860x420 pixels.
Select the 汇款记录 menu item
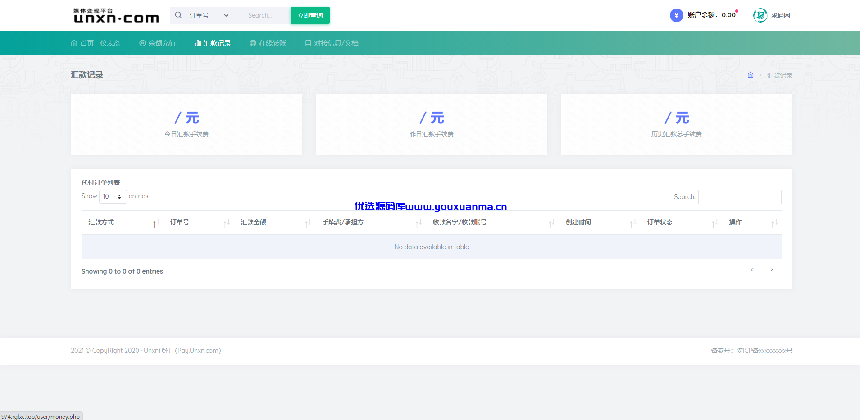213,43
